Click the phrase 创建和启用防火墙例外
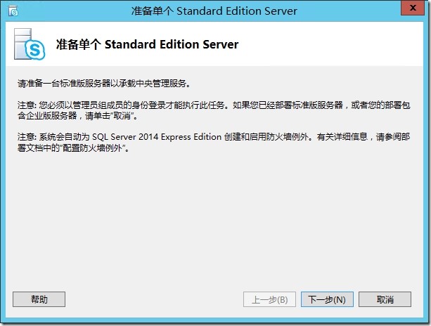The image size is (431, 326). (x=266, y=137)
